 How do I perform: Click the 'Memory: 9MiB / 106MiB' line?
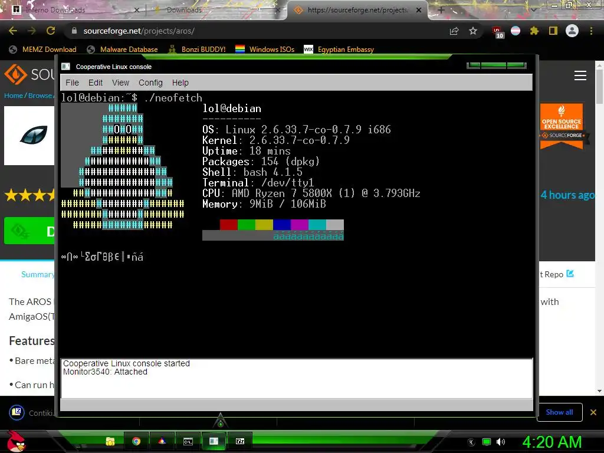pos(264,203)
